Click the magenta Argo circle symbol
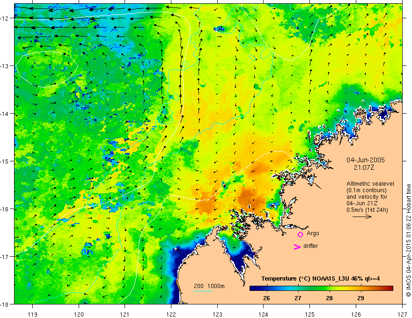The height and width of the screenshot is (318, 412). tap(300, 234)
